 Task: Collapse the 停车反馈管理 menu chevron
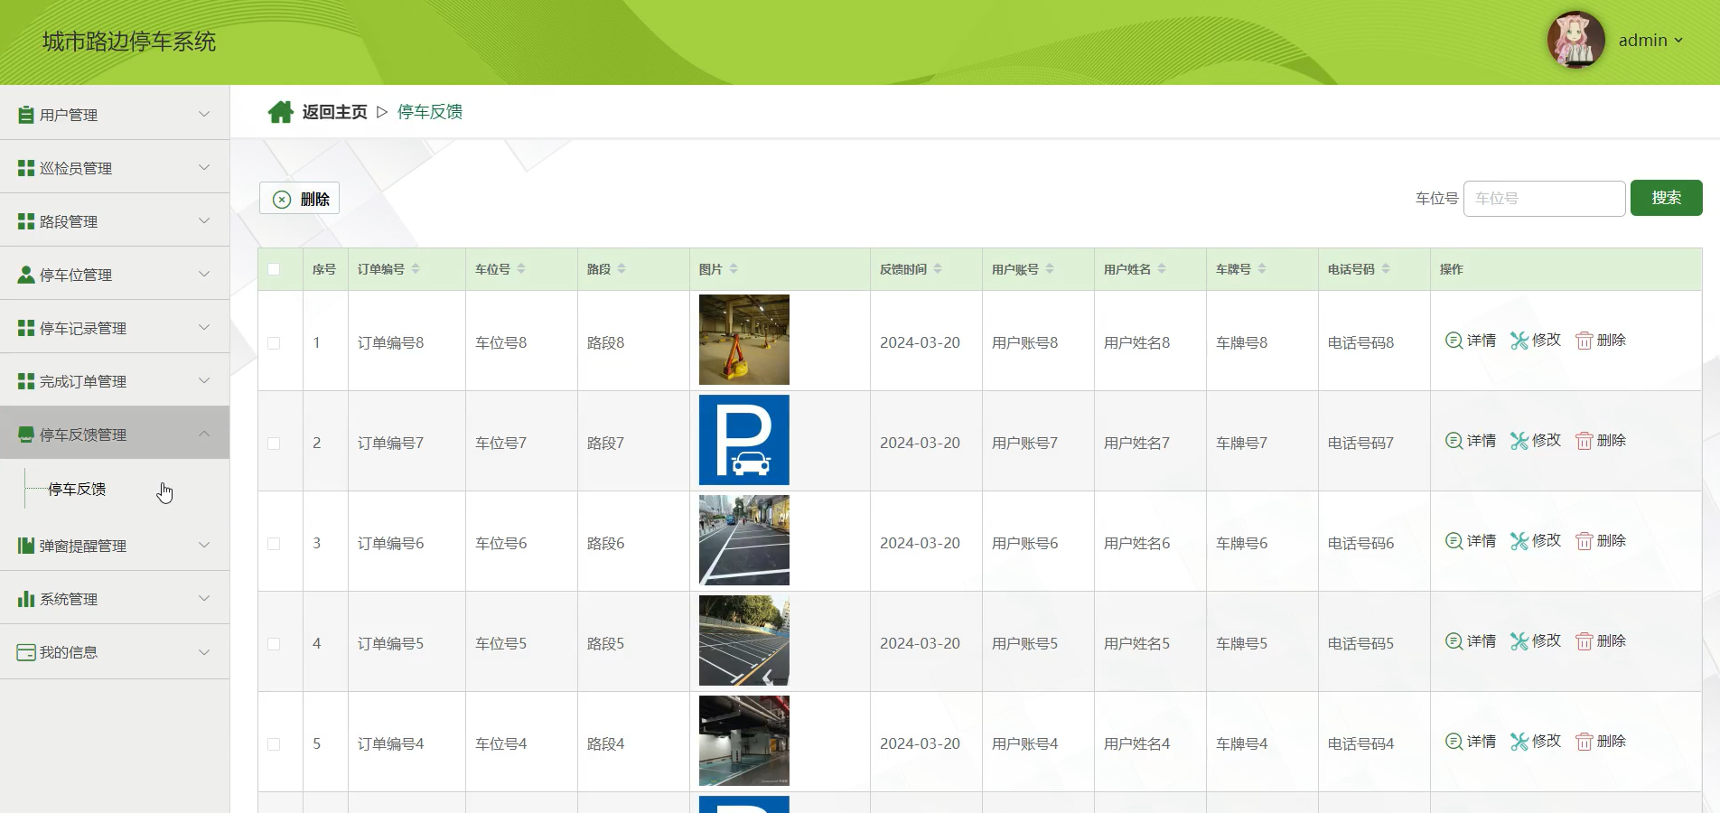click(x=204, y=434)
